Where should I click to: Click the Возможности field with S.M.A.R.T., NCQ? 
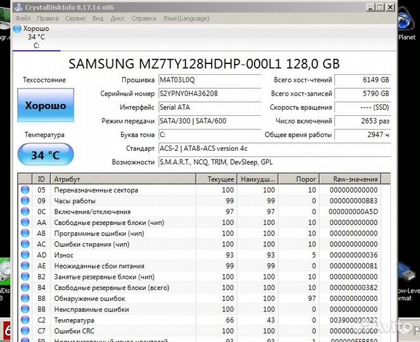pyautogui.click(x=274, y=162)
